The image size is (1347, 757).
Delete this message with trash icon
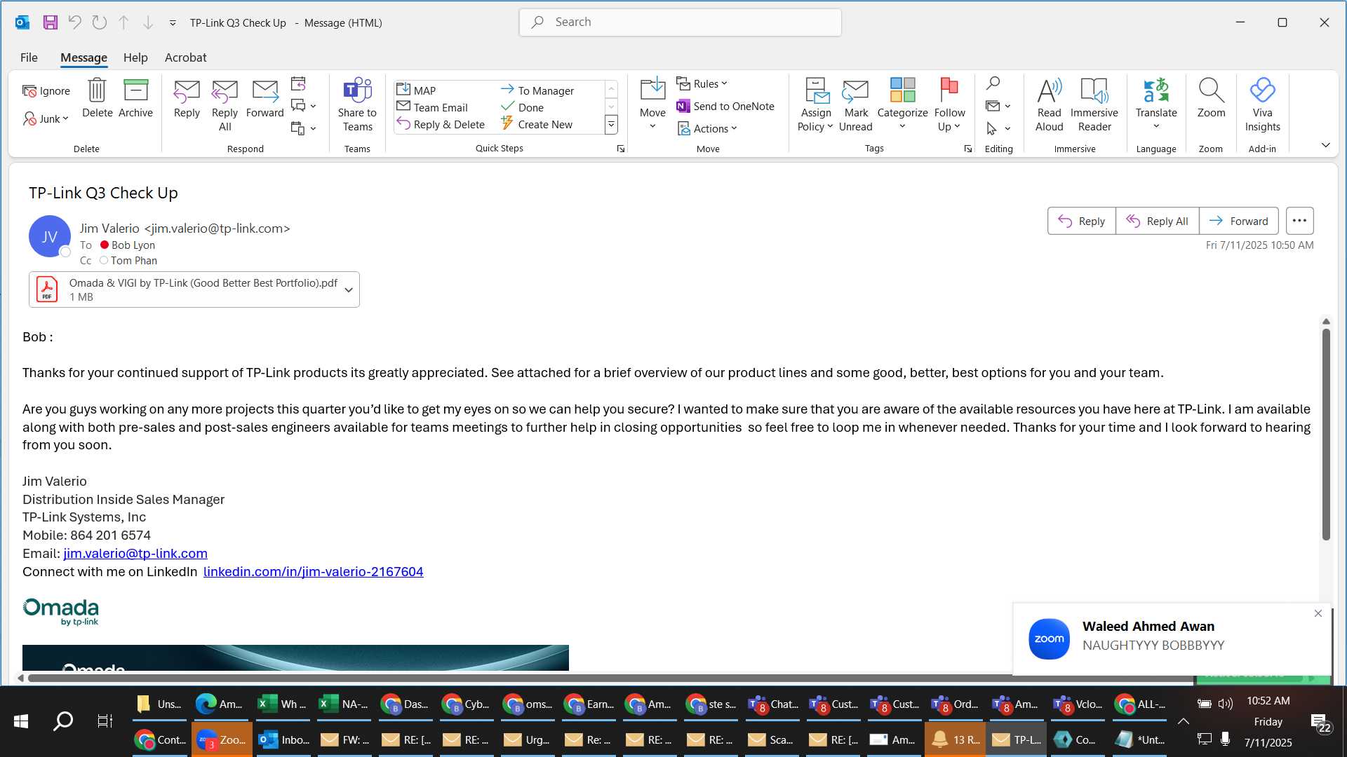coord(97,98)
